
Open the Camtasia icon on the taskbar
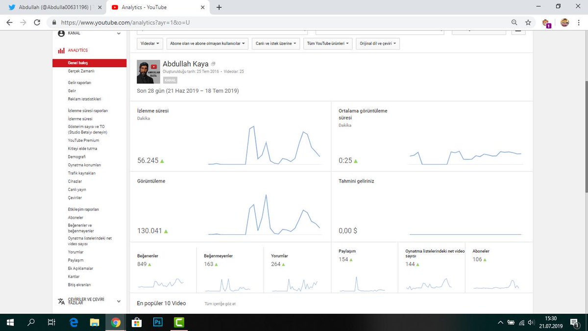tap(179, 322)
